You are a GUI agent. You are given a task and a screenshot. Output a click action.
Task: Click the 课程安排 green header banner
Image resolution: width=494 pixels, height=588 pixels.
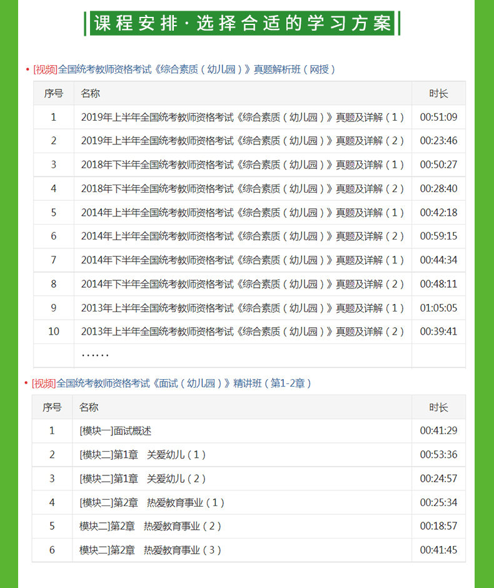pyautogui.click(x=242, y=23)
